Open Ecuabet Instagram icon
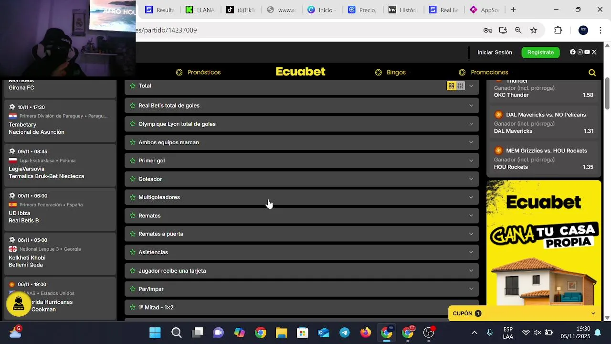The height and width of the screenshot is (344, 611). (580, 52)
